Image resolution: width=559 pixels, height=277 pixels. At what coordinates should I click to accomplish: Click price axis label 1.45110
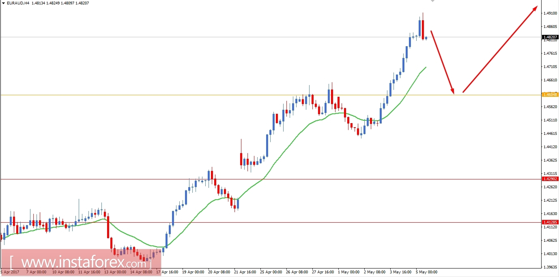tap(550, 120)
